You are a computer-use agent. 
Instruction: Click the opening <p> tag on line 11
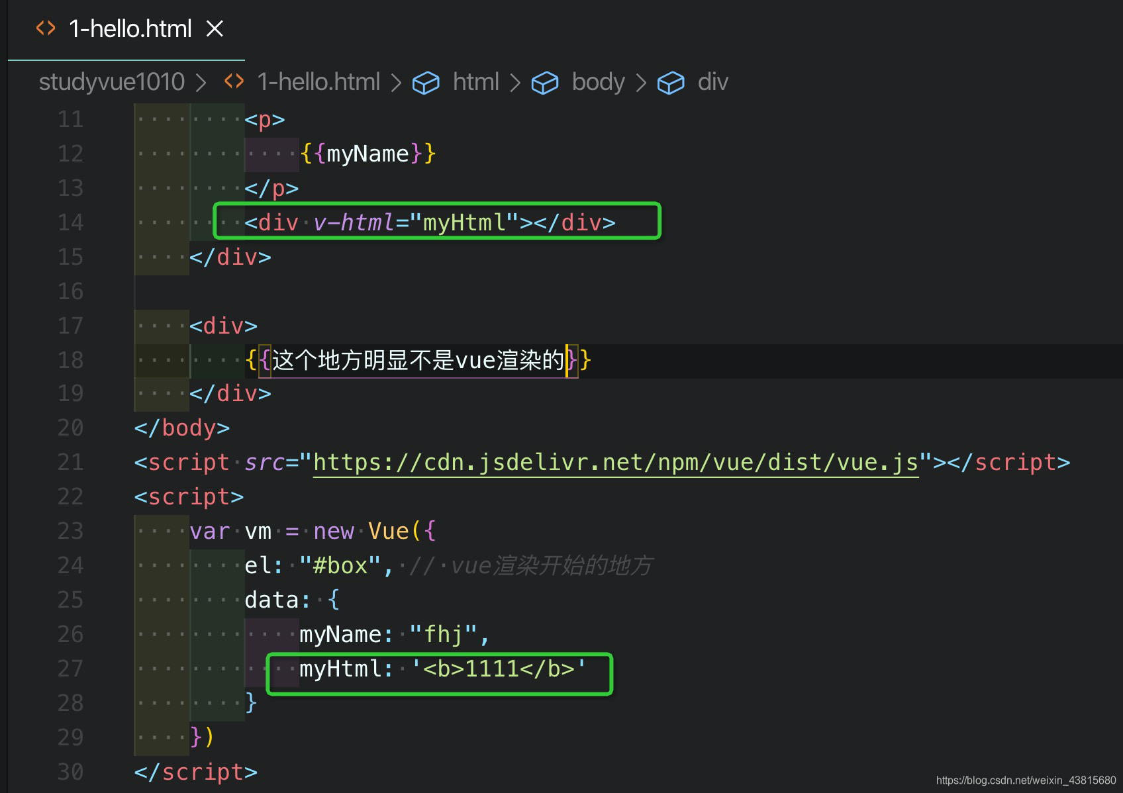(265, 119)
